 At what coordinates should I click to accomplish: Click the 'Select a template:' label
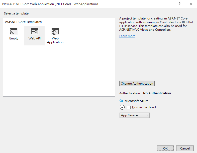pyautogui.click(x=17, y=13)
